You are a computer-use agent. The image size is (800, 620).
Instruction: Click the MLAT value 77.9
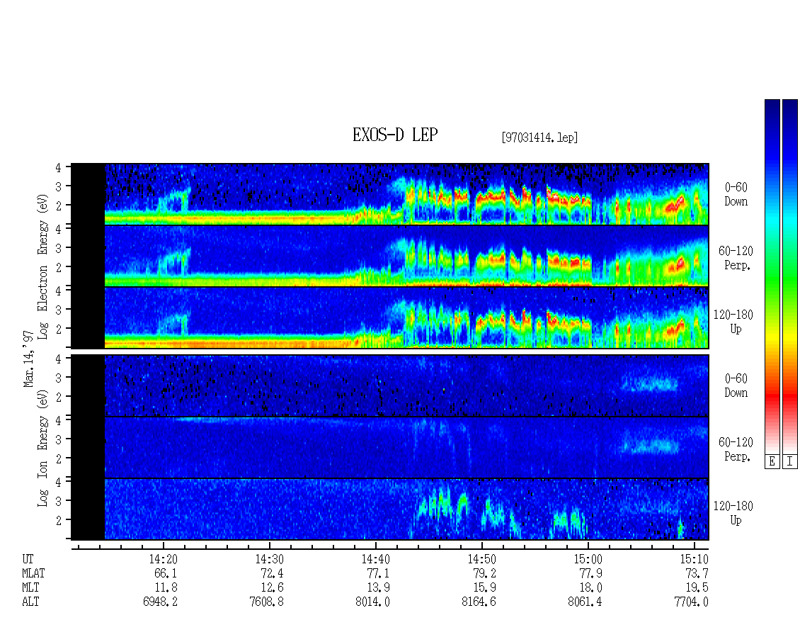click(x=590, y=573)
